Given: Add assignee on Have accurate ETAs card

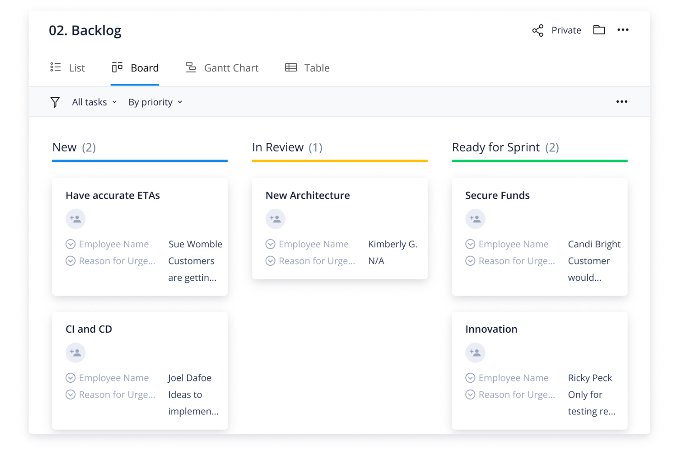Looking at the screenshot, I should click(x=76, y=219).
